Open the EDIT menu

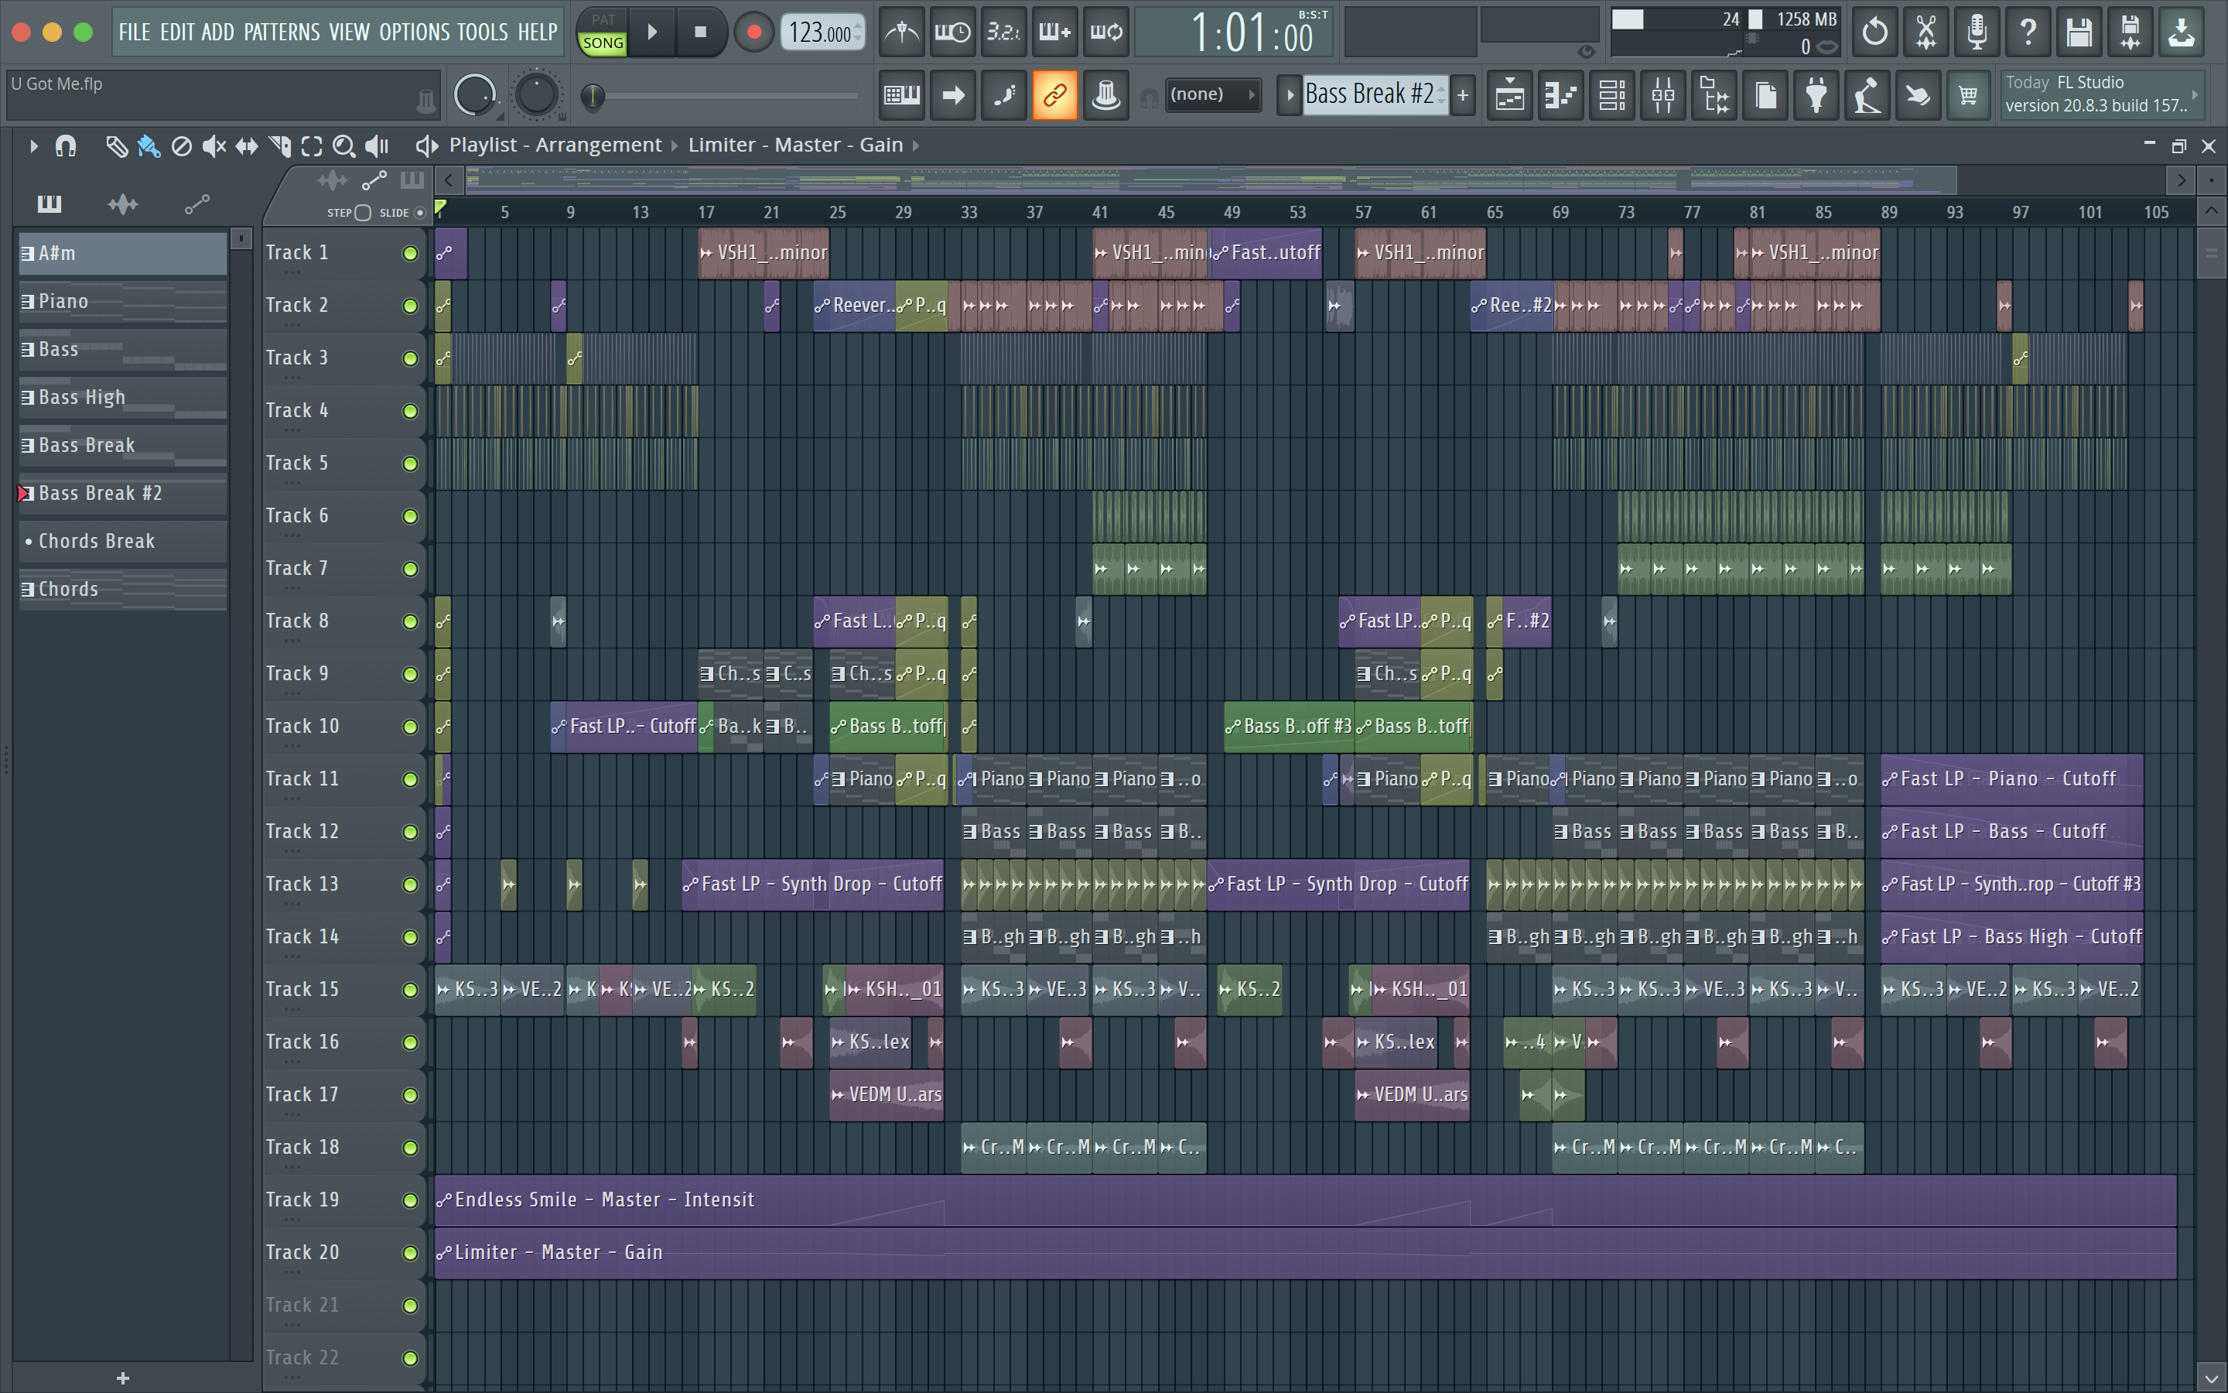pos(176,33)
